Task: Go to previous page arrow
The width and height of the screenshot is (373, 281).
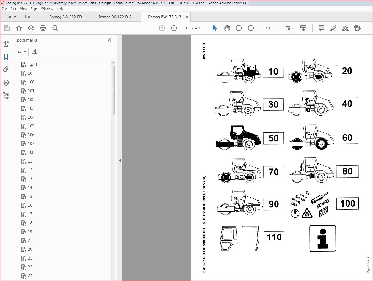Action: (162, 28)
